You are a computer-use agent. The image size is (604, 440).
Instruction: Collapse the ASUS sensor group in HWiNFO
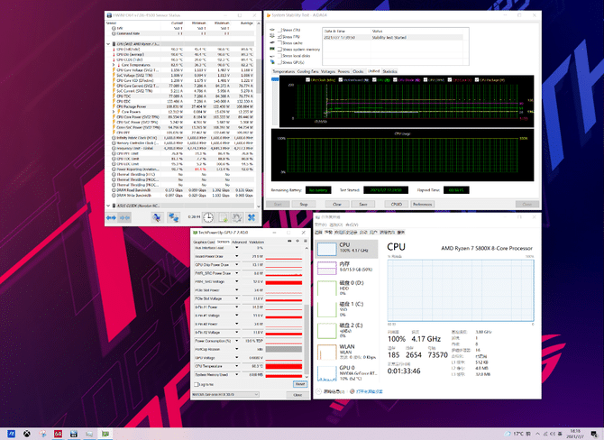[108, 206]
